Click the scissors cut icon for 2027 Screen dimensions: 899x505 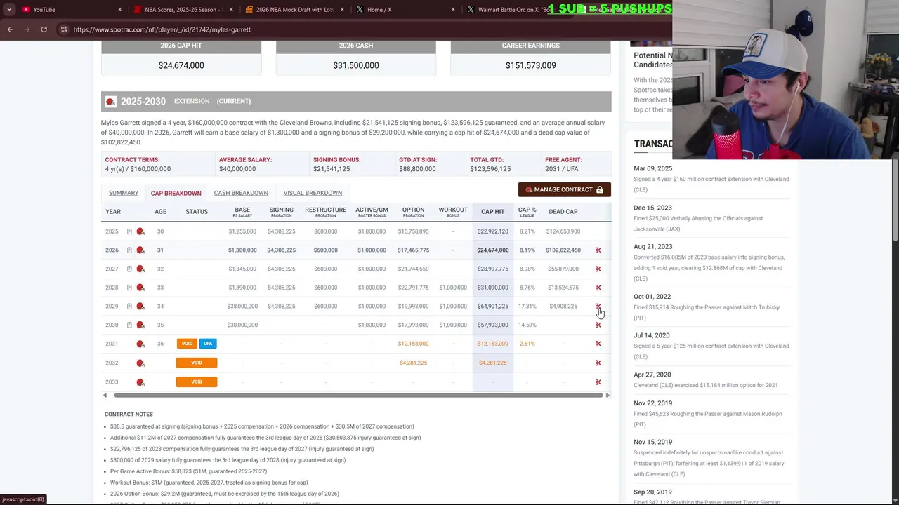coord(598,269)
